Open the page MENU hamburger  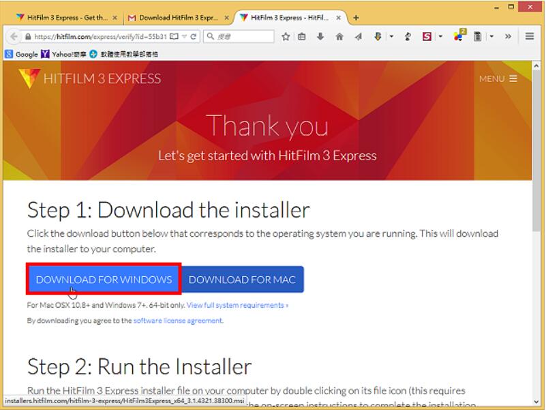498,78
